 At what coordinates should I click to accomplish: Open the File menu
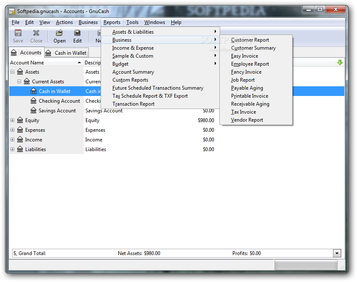[x=16, y=22]
